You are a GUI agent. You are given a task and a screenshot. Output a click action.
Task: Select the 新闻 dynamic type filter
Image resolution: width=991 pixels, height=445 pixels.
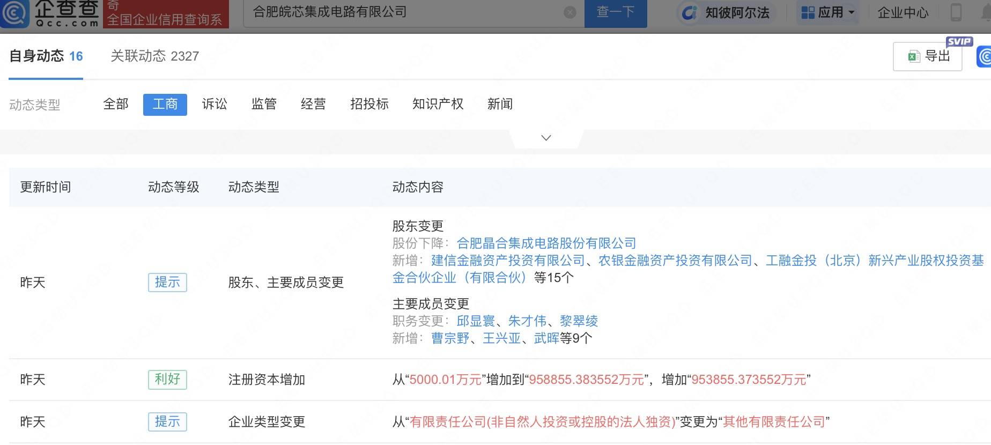pos(500,104)
